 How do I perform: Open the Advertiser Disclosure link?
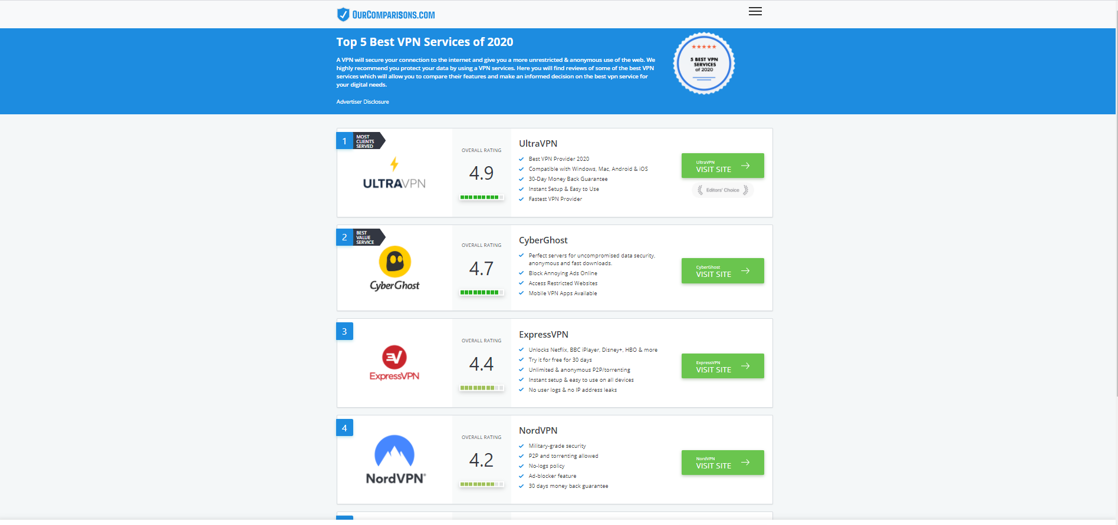pos(363,102)
